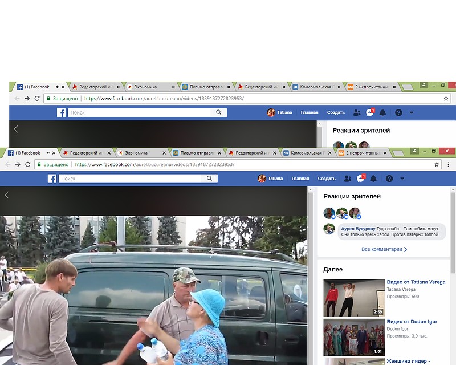Switch to the Письмо отправлено tab in the front window
This screenshot has width=456, height=365.
tap(195, 153)
